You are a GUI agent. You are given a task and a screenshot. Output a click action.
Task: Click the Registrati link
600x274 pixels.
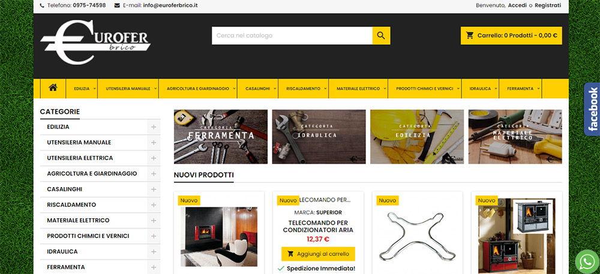tap(548, 5)
